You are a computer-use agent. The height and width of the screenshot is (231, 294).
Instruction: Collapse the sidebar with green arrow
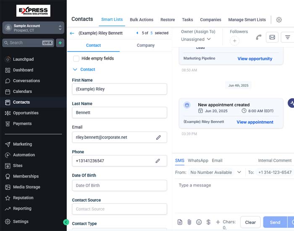click(x=66, y=222)
